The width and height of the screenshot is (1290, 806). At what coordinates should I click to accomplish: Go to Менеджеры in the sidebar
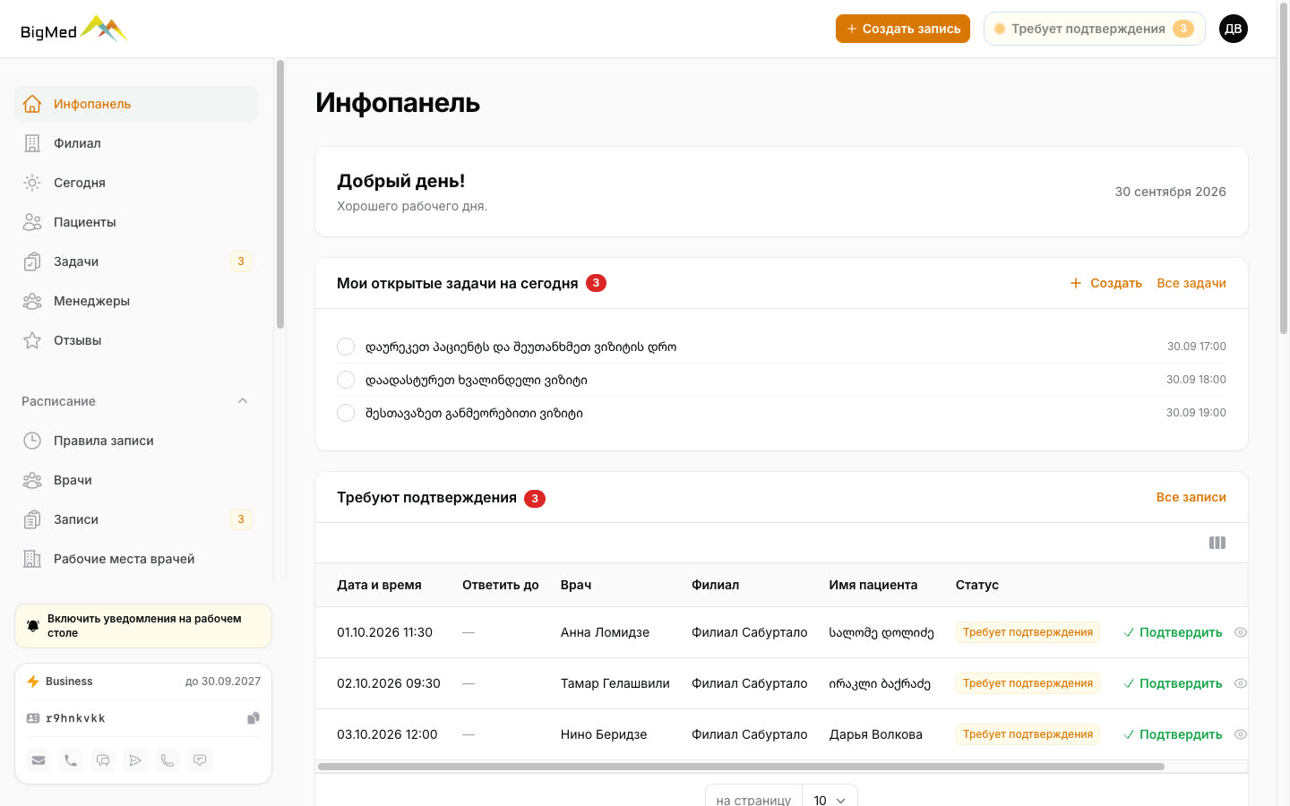coord(136,301)
